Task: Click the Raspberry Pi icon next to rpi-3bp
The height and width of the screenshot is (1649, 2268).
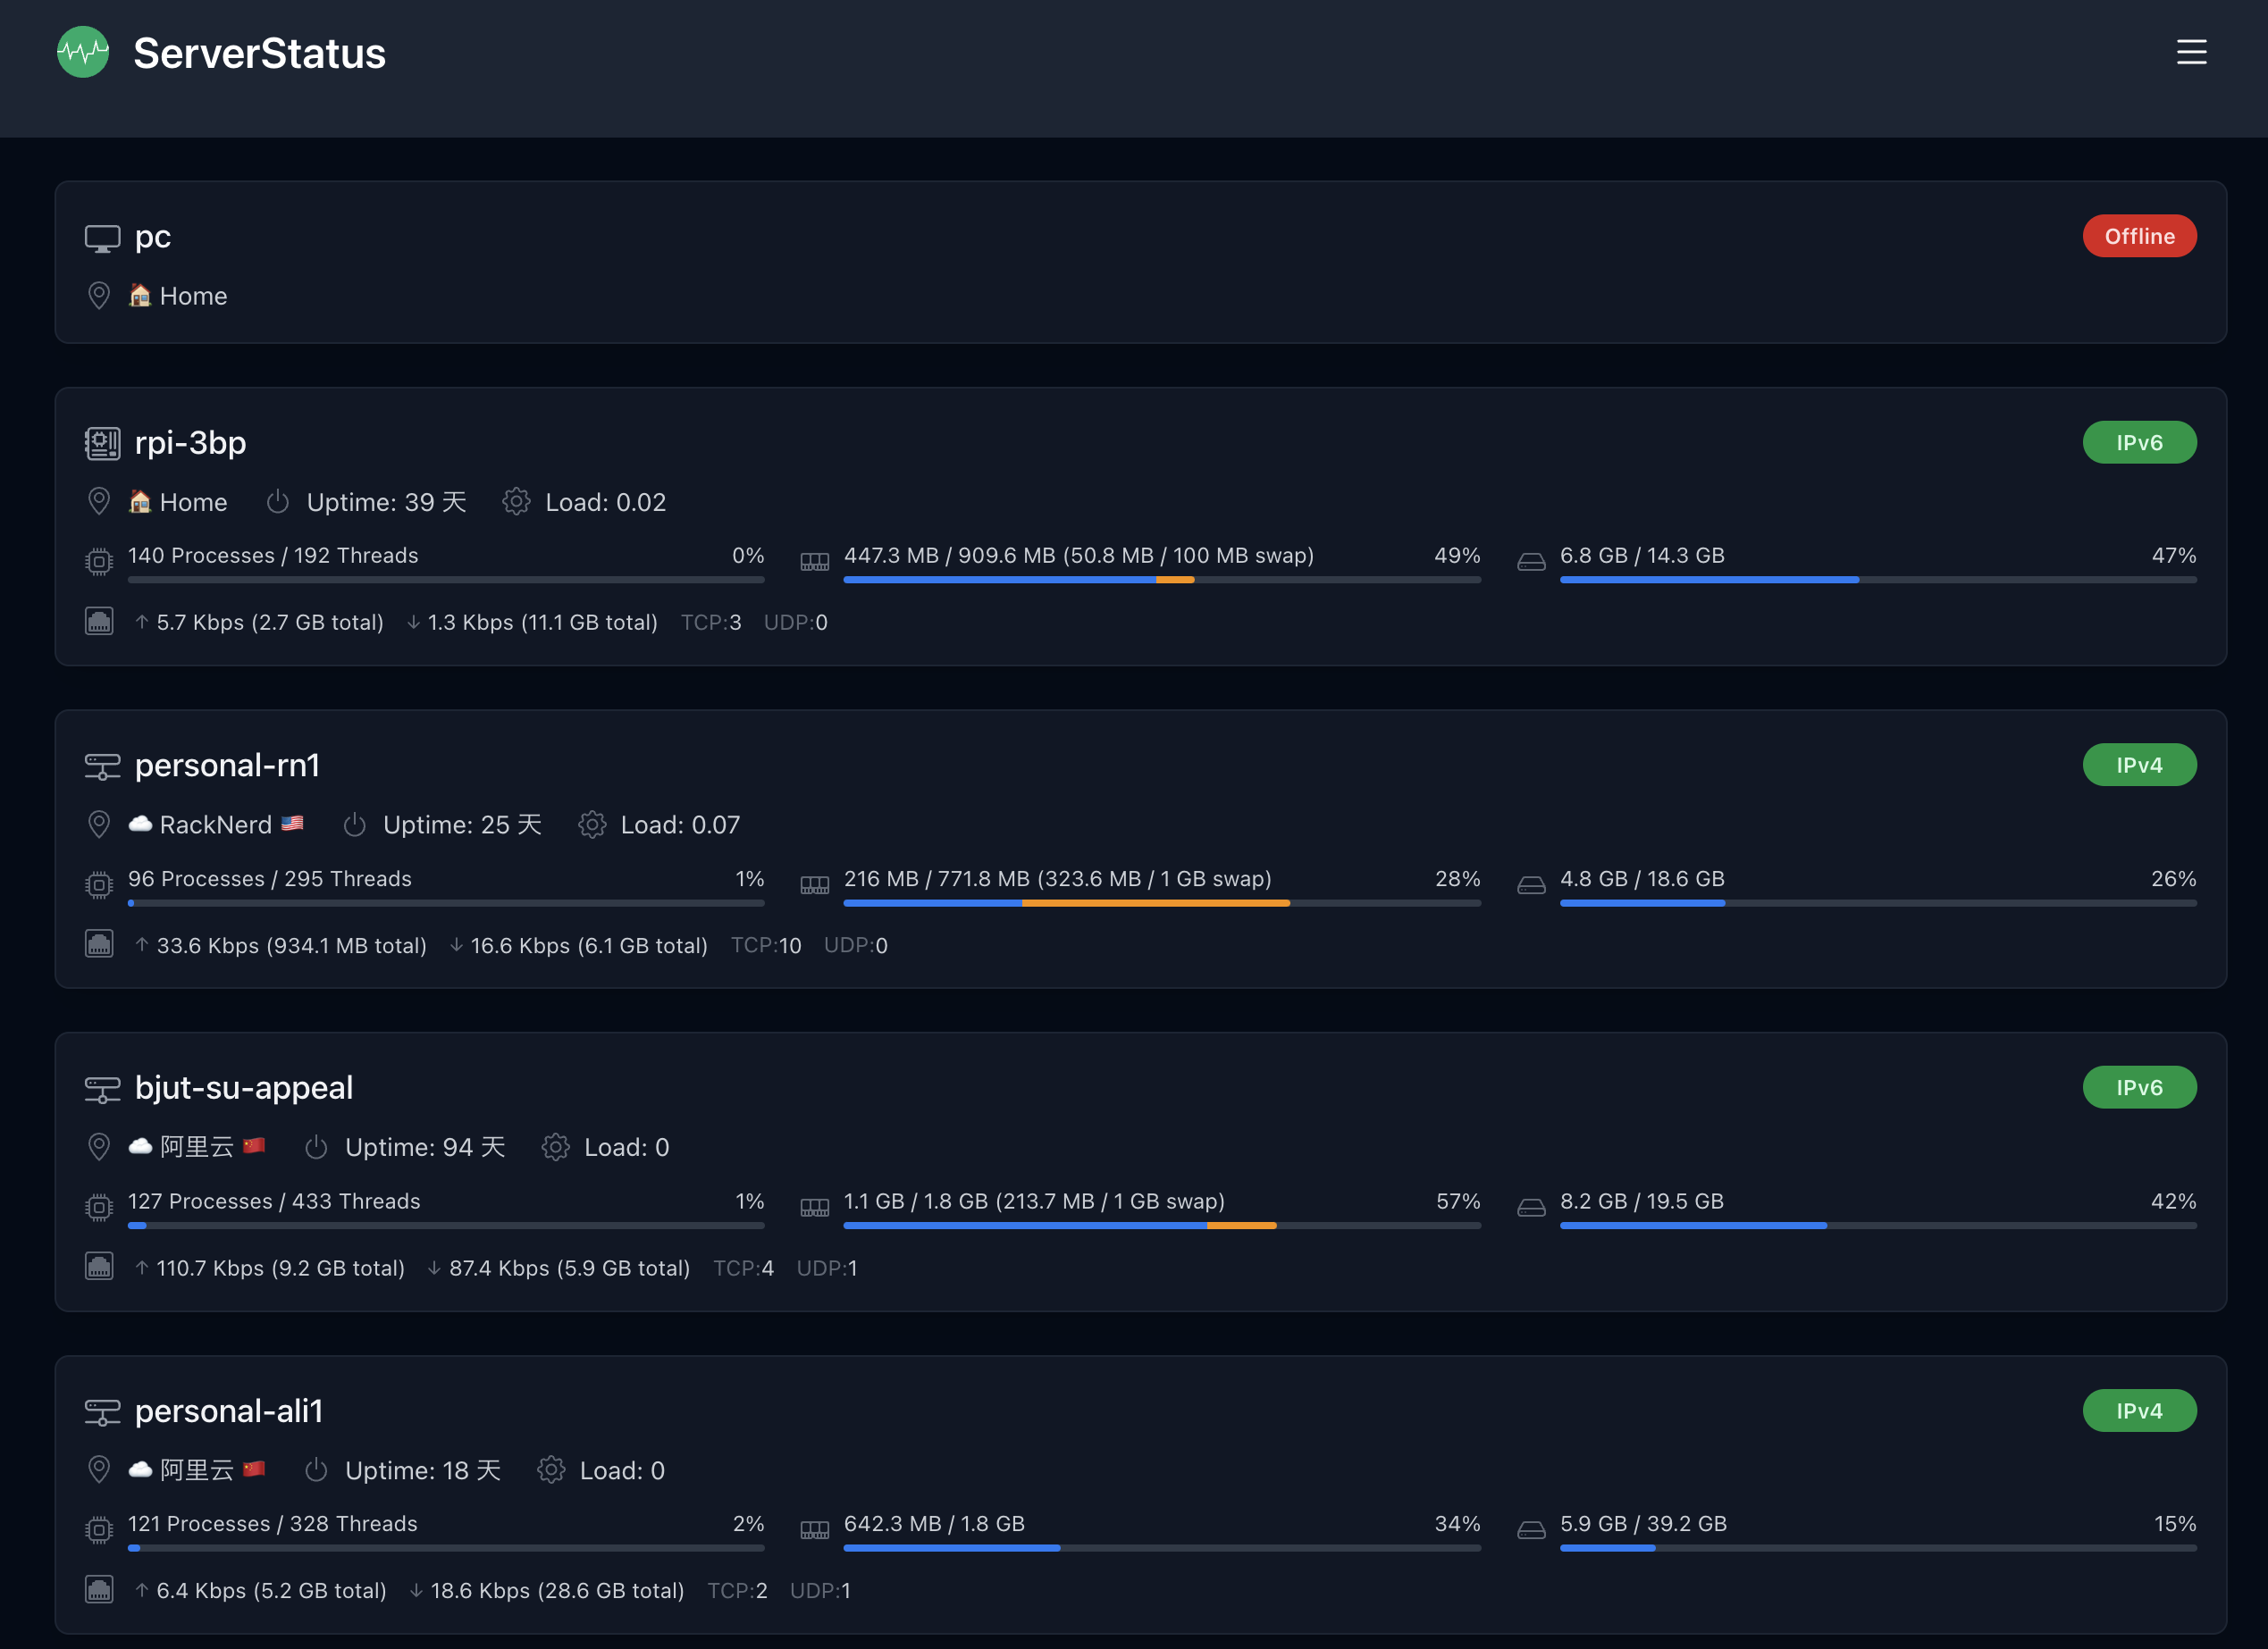Action: tap(101, 443)
